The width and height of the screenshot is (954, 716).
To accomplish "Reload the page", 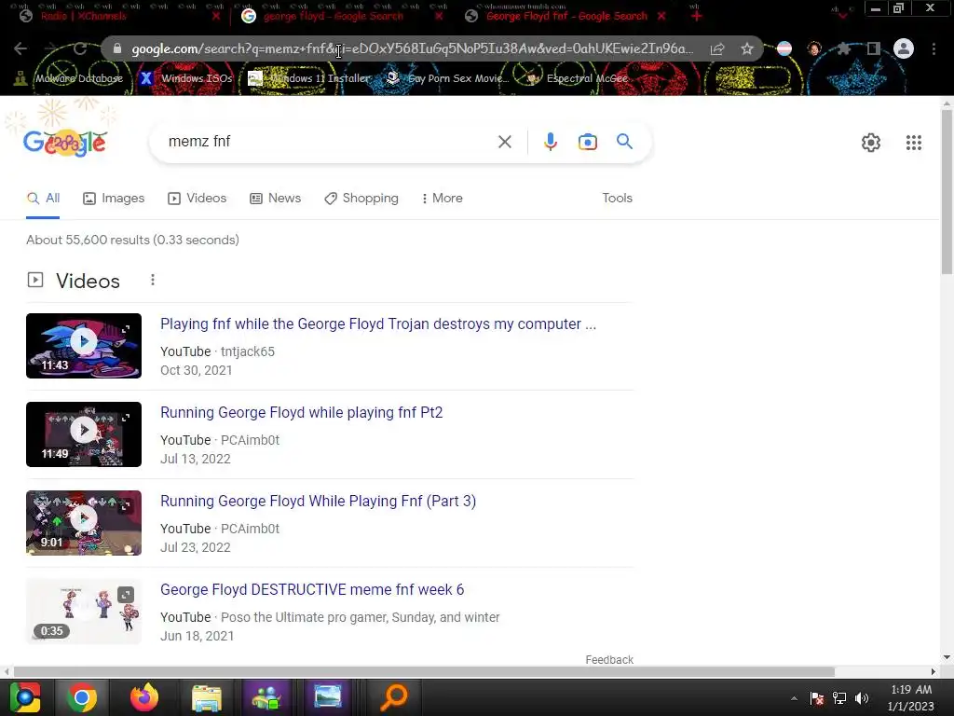I will (80, 48).
